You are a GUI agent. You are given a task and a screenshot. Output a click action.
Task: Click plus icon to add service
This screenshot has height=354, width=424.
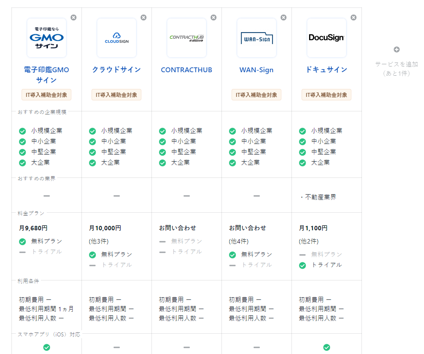click(396, 50)
